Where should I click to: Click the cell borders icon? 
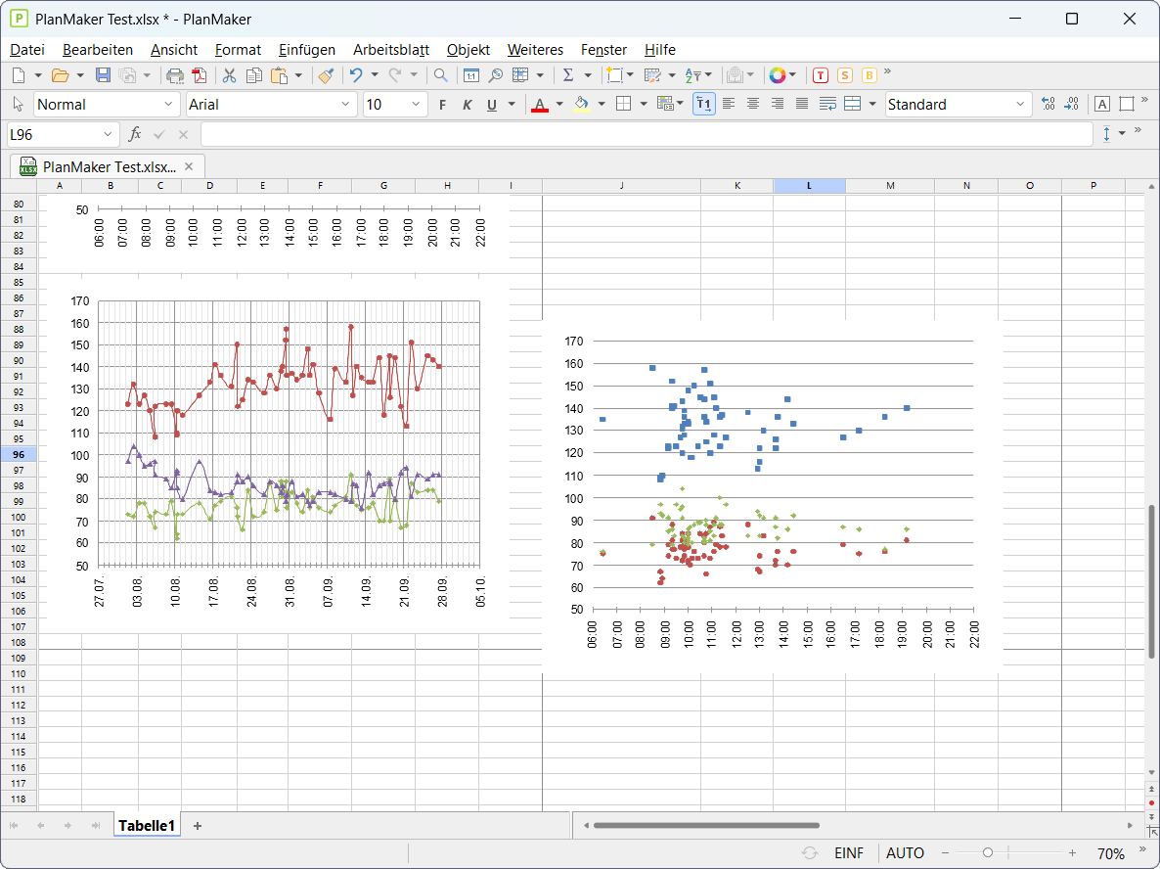624,105
